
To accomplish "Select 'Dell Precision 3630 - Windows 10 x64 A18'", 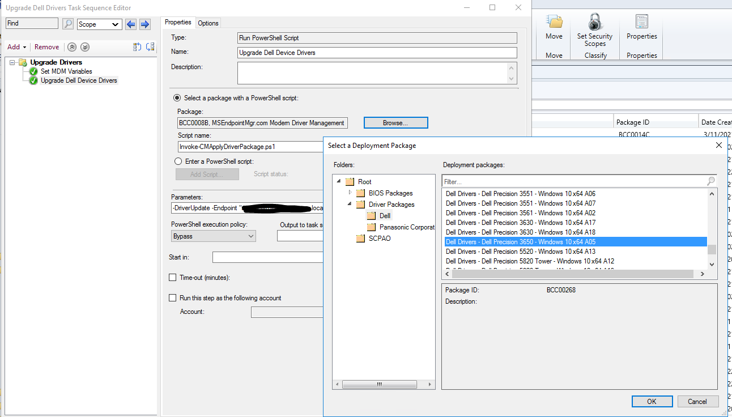I will (574, 232).
